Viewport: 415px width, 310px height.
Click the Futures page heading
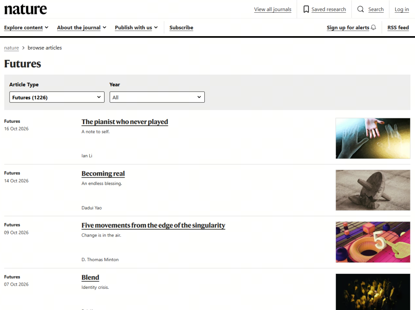point(23,64)
